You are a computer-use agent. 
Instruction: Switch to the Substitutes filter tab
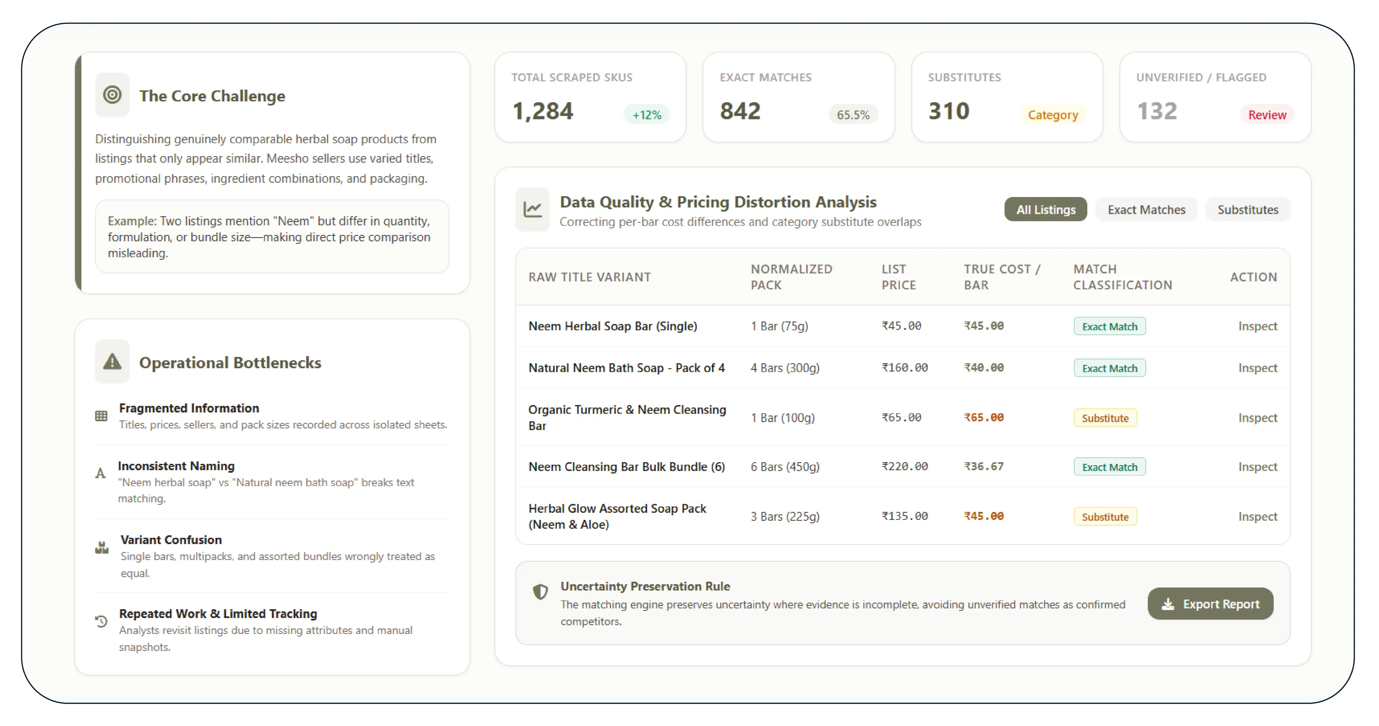pyautogui.click(x=1248, y=209)
